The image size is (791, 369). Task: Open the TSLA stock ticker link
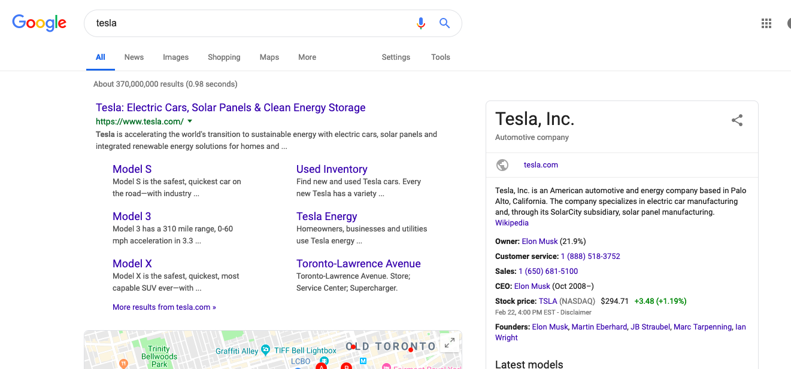point(548,301)
